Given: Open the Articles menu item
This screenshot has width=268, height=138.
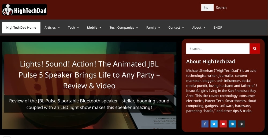Looking at the screenshot, I should (x=50, y=28).
